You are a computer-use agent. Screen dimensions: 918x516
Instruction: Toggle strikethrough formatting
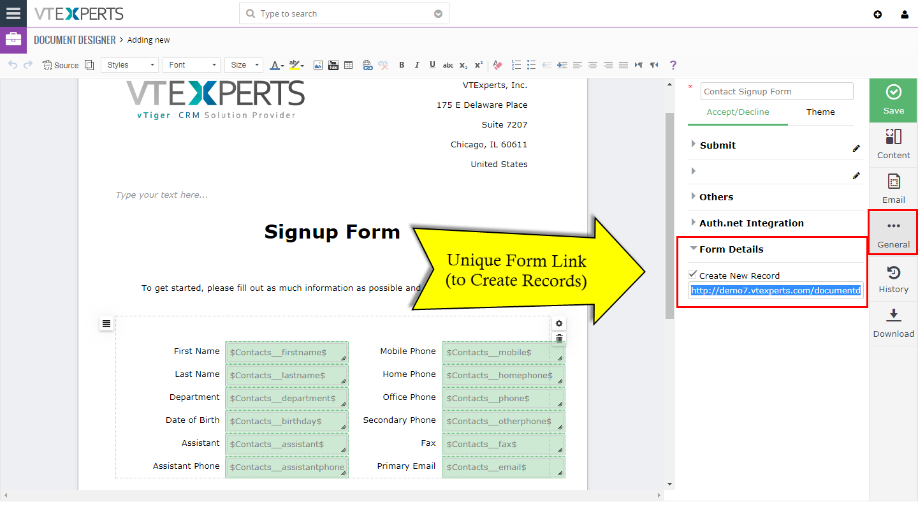click(448, 65)
